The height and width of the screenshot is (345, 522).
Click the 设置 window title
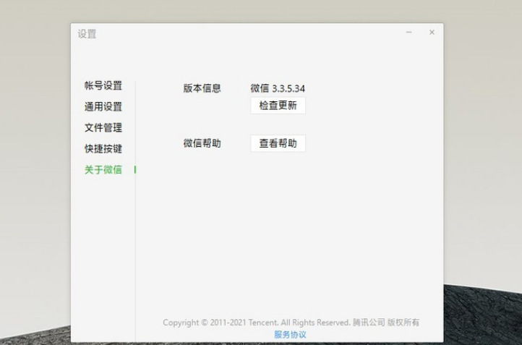tap(87, 34)
